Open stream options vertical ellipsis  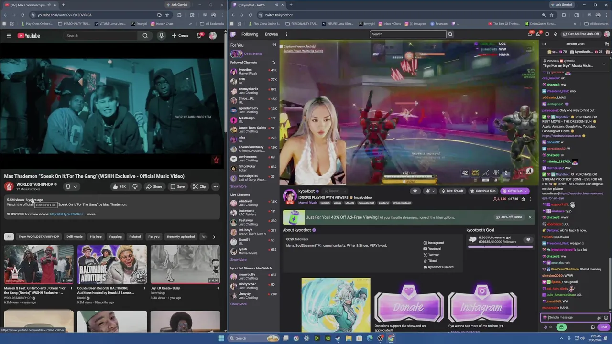click(x=530, y=199)
